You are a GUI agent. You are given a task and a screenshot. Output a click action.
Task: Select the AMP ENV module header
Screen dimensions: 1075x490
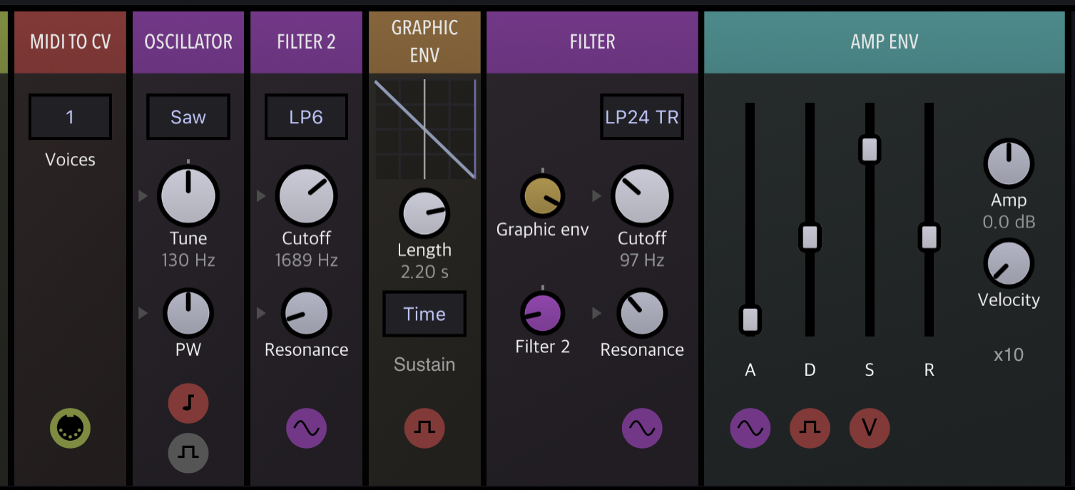pos(884,42)
